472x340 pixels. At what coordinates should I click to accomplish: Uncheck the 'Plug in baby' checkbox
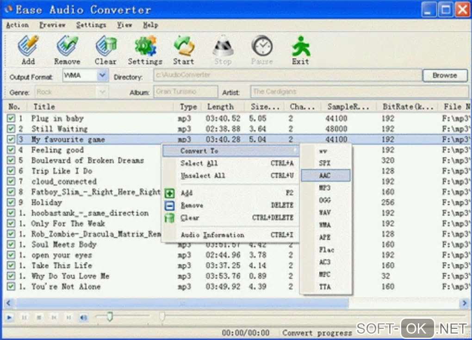tap(11, 118)
